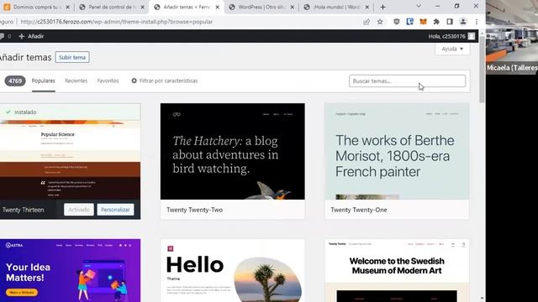Click the page vertical scrollbar thumb
The image size is (538, 302).
pos(482,69)
